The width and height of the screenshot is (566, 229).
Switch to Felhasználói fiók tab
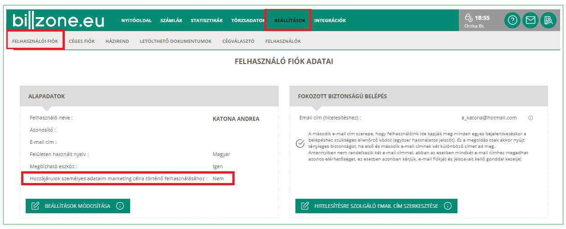click(35, 41)
